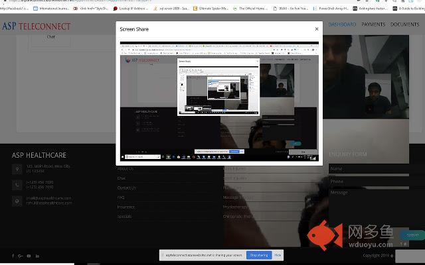Open the PAYMENTS navigation tab
The image size is (425, 265).
tap(373, 25)
